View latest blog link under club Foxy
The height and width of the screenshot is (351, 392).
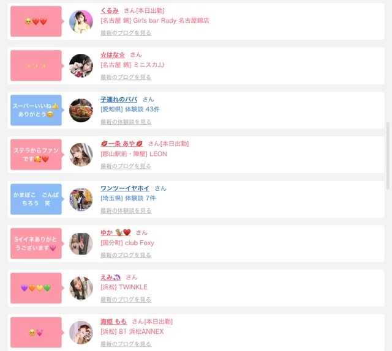(126, 255)
